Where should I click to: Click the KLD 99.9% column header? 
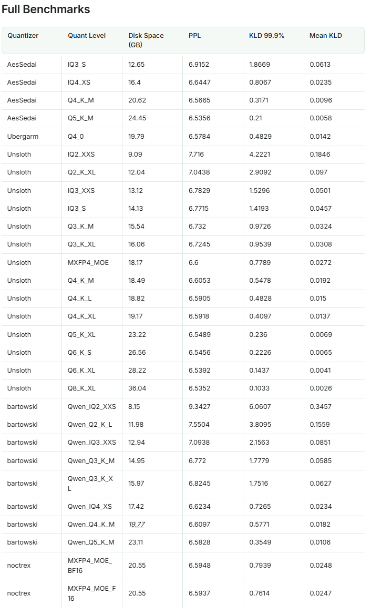(266, 36)
